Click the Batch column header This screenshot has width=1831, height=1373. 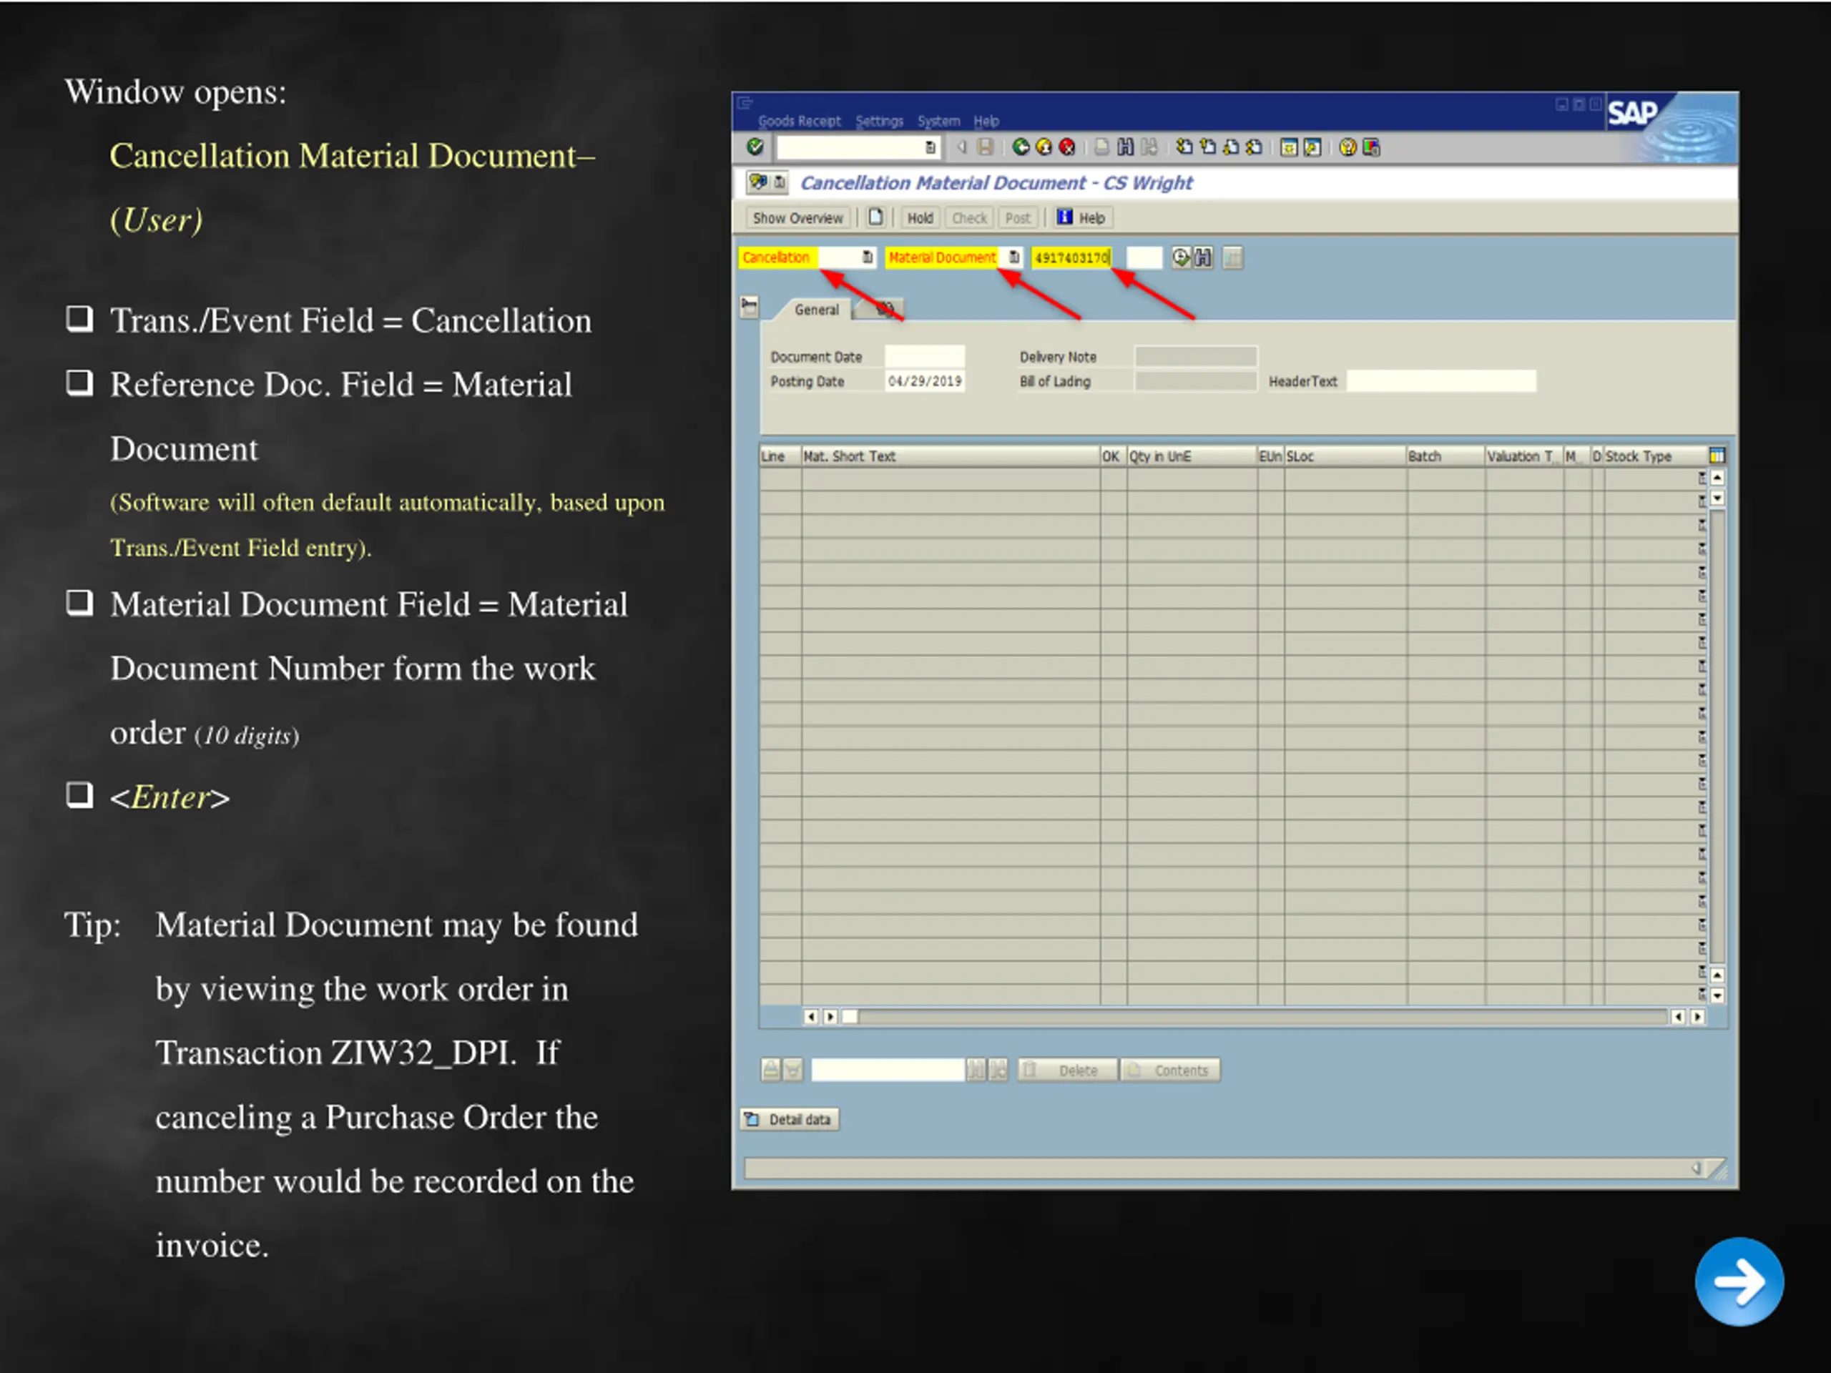(1445, 456)
